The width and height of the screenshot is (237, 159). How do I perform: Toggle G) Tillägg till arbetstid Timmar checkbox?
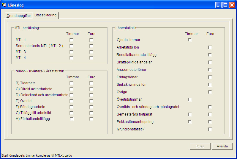(x=71, y=113)
